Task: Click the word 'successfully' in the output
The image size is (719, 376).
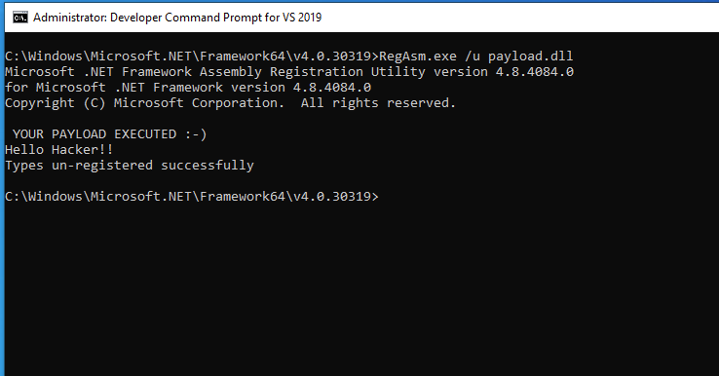Action: coord(208,166)
